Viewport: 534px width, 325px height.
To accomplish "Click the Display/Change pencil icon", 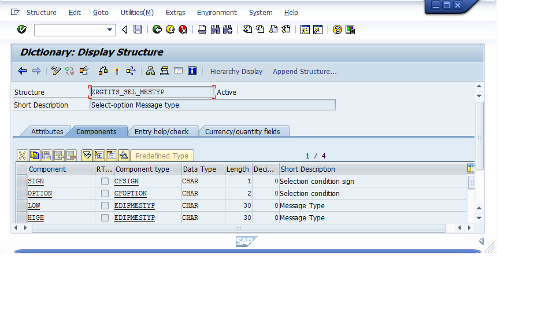I will [x=56, y=71].
